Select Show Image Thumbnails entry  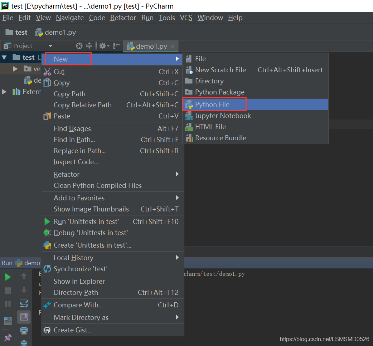pyautogui.click(x=112, y=209)
